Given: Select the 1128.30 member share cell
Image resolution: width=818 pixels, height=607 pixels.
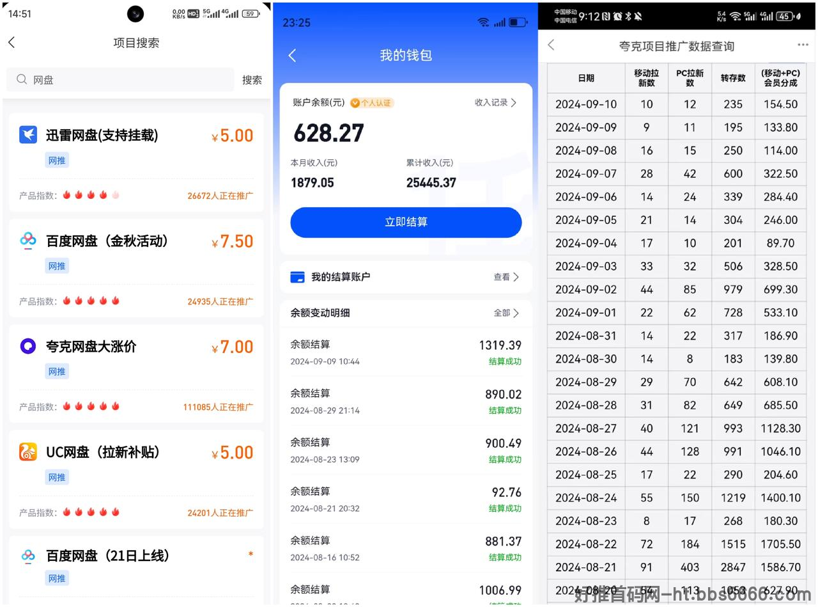Looking at the screenshot, I should tap(780, 429).
